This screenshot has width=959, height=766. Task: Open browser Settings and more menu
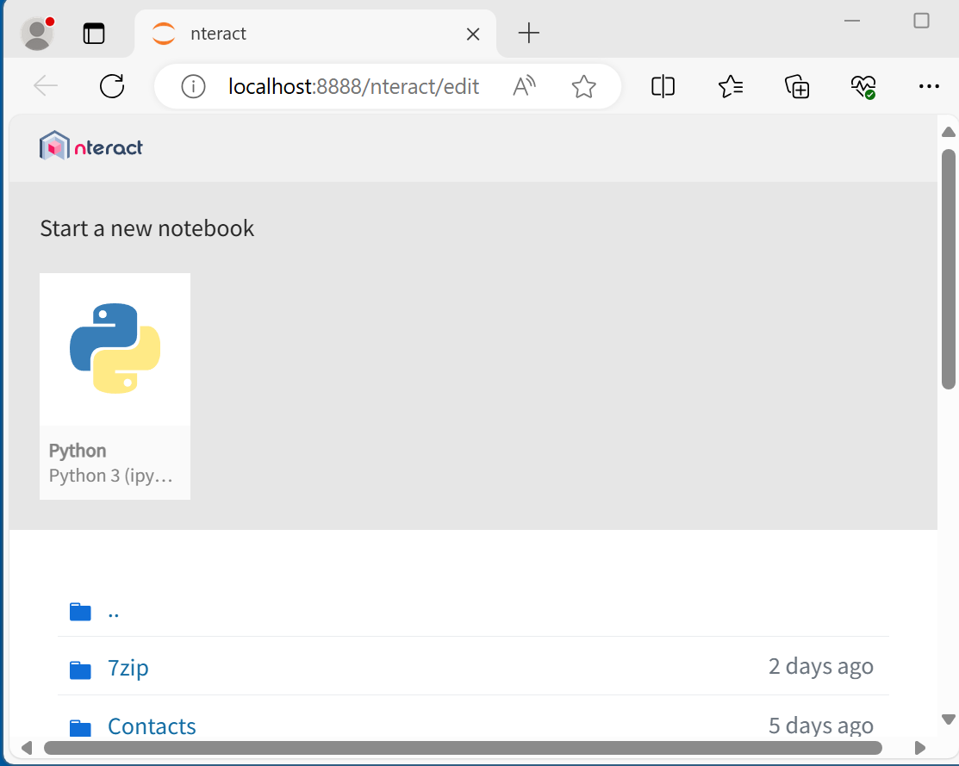pos(929,86)
